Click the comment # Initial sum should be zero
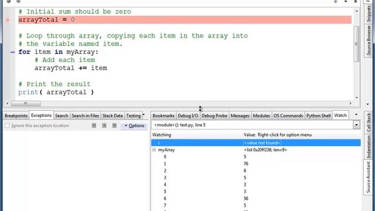The height and width of the screenshot is (211, 375). click(x=75, y=12)
